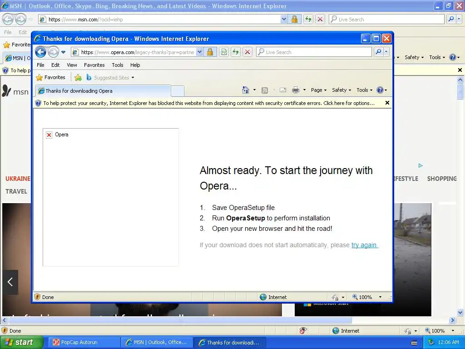Open Safety menu in Opera command bar
The width and height of the screenshot is (465, 349).
coord(341,90)
